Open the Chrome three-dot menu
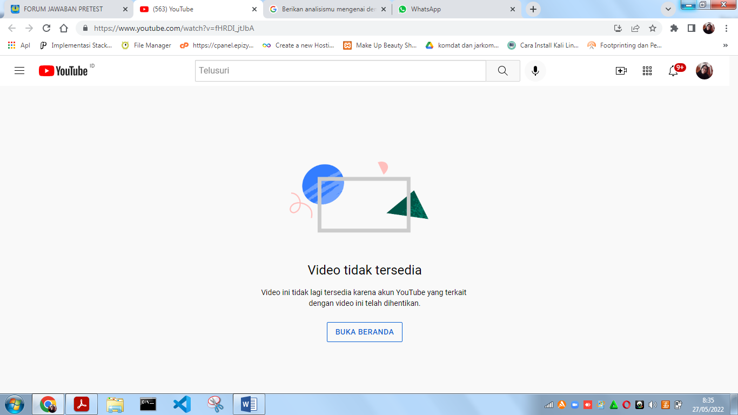Image resolution: width=738 pixels, height=415 pixels. (x=726, y=28)
